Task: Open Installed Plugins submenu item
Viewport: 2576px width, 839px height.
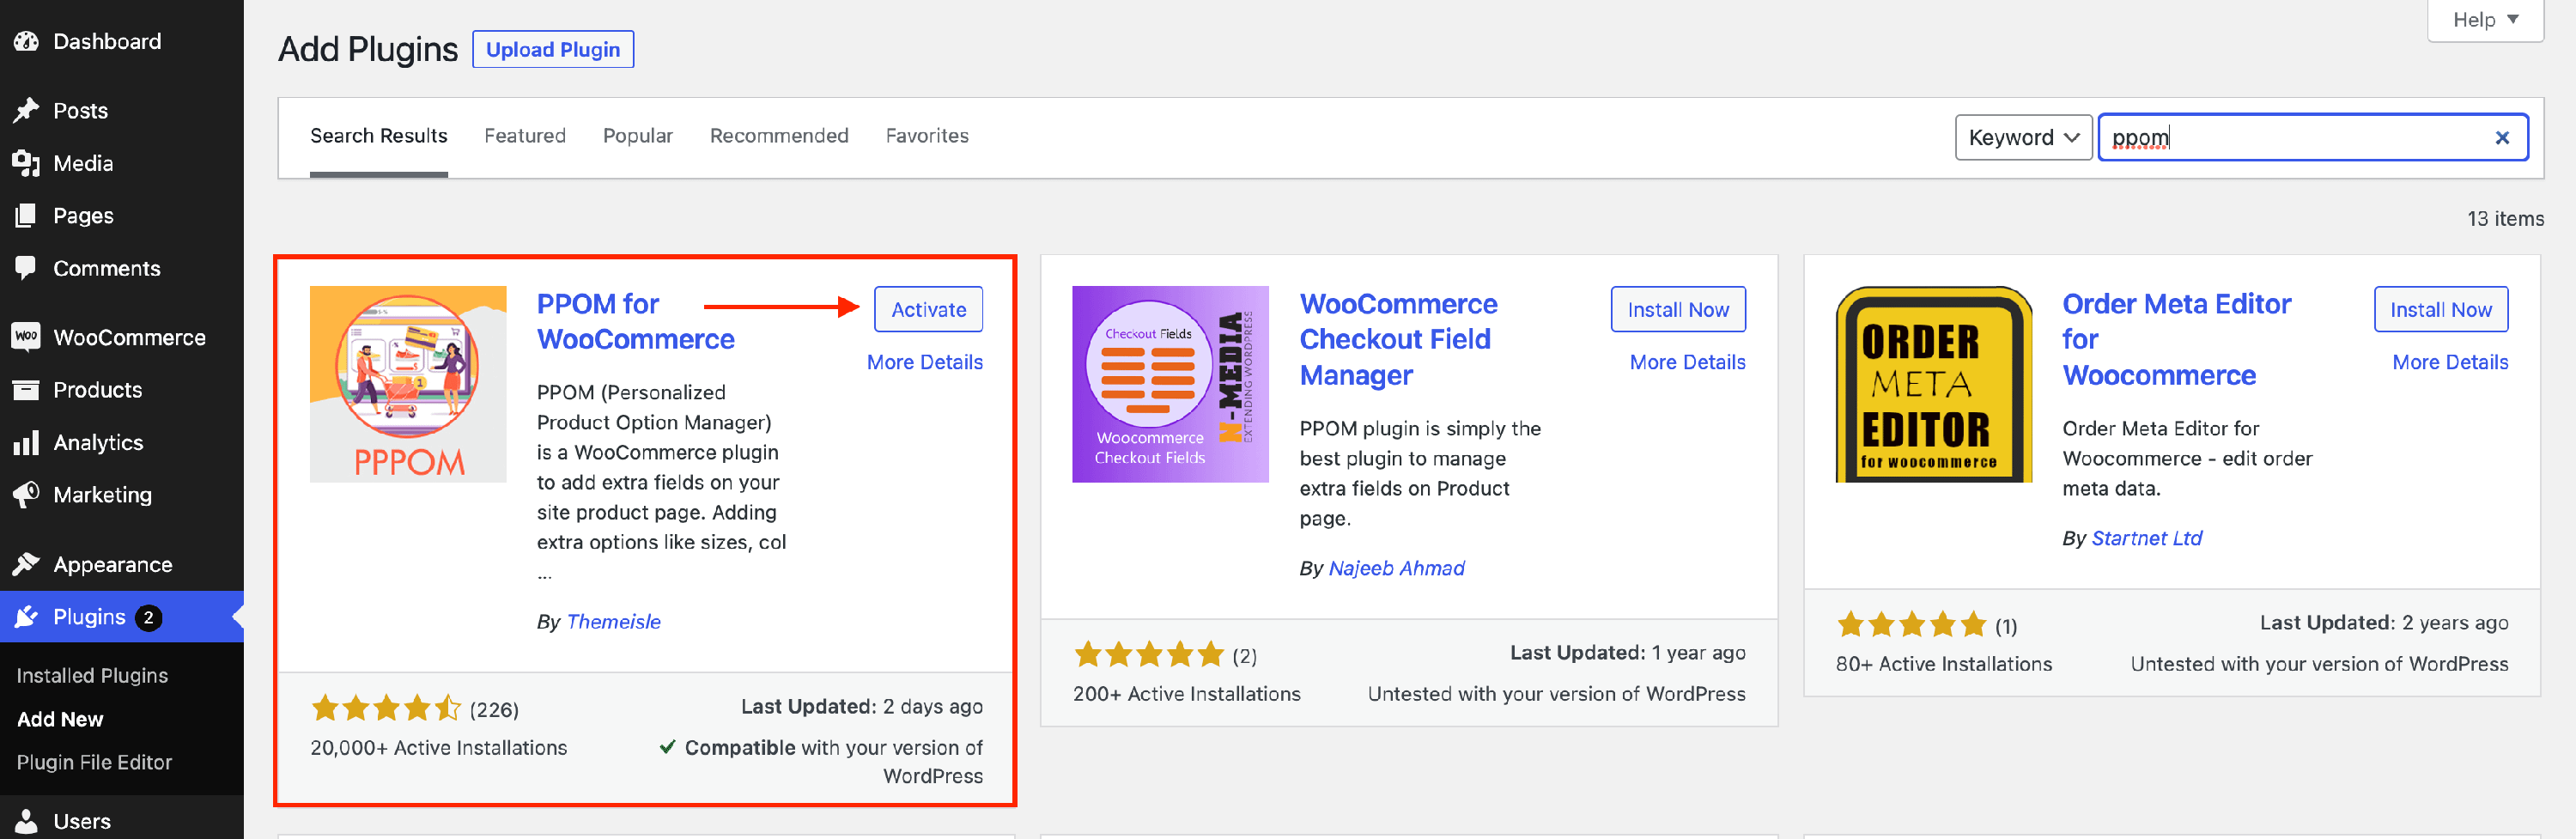Action: pyautogui.click(x=92, y=675)
